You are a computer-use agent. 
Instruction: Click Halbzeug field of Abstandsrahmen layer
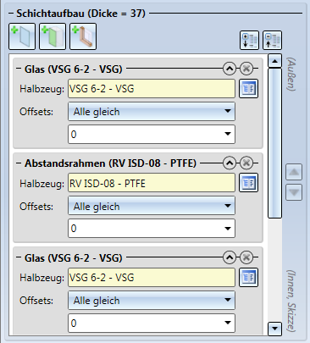pyautogui.click(x=152, y=183)
